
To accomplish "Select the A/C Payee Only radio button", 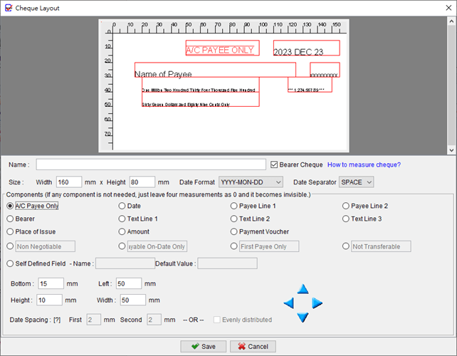I will [10, 206].
